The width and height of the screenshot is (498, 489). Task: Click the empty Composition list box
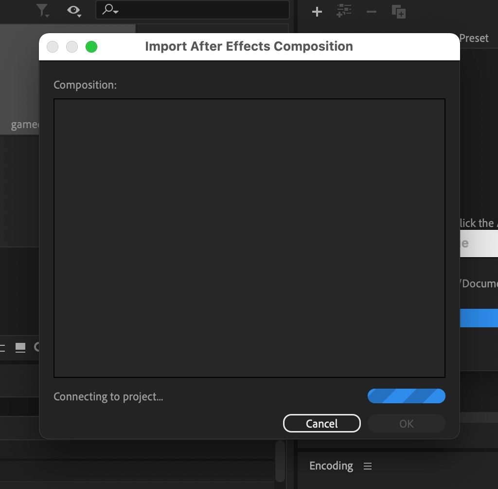249,238
